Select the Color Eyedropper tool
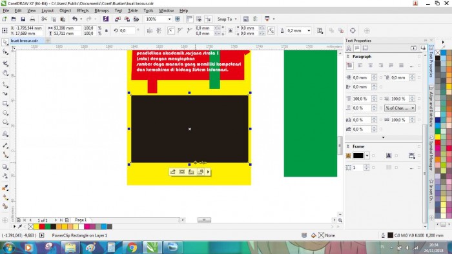452x254 pixels. point(5,188)
